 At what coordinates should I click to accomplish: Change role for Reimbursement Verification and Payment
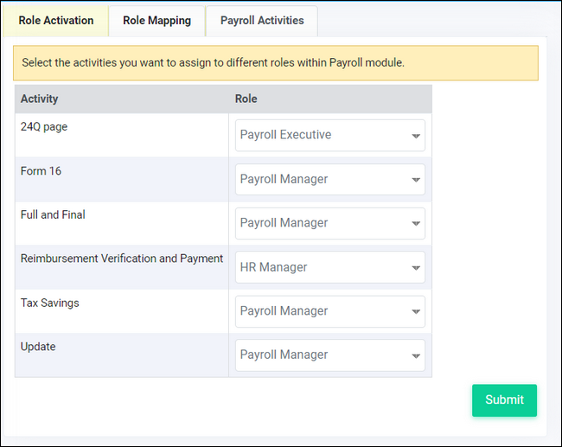(x=330, y=267)
